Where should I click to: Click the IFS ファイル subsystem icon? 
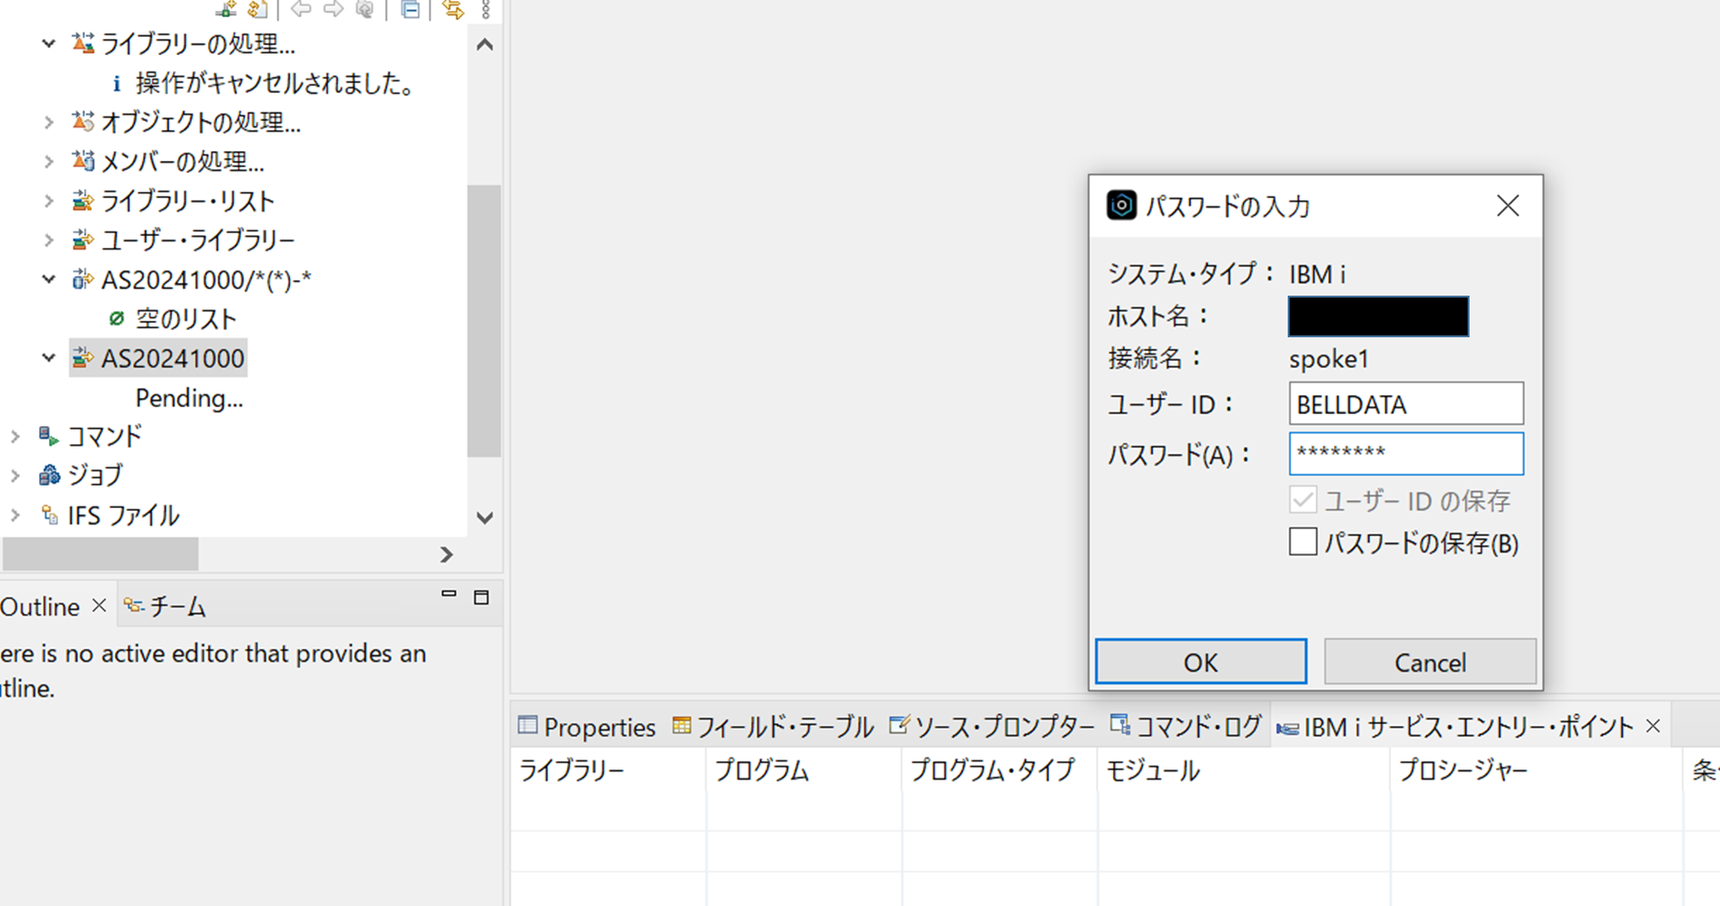(x=50, y=514)
